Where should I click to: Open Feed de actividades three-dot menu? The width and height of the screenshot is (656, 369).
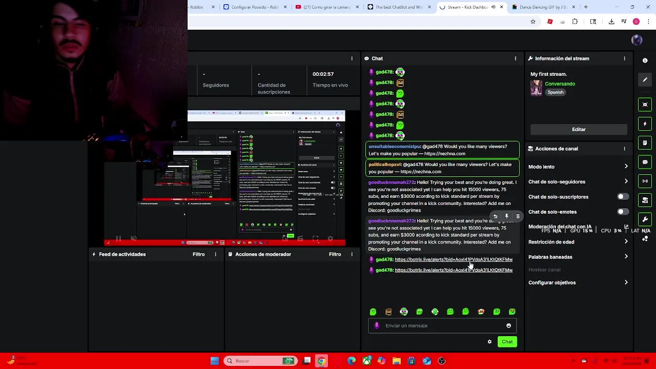click(215, 254)
